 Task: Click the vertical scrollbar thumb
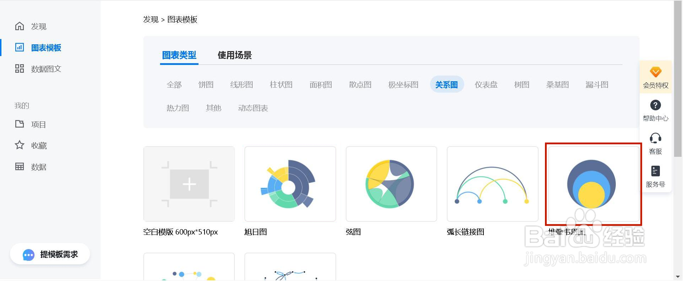[x=678, y=79]
